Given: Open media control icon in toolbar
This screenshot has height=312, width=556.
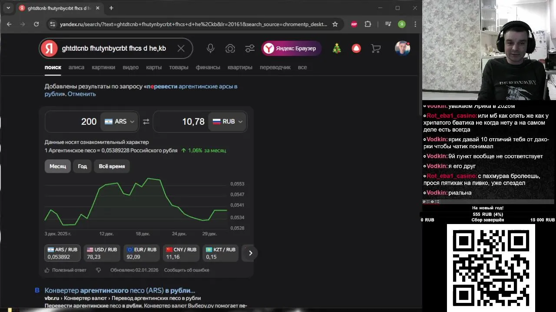Looking at the screenshot, I should coord(388,24).
